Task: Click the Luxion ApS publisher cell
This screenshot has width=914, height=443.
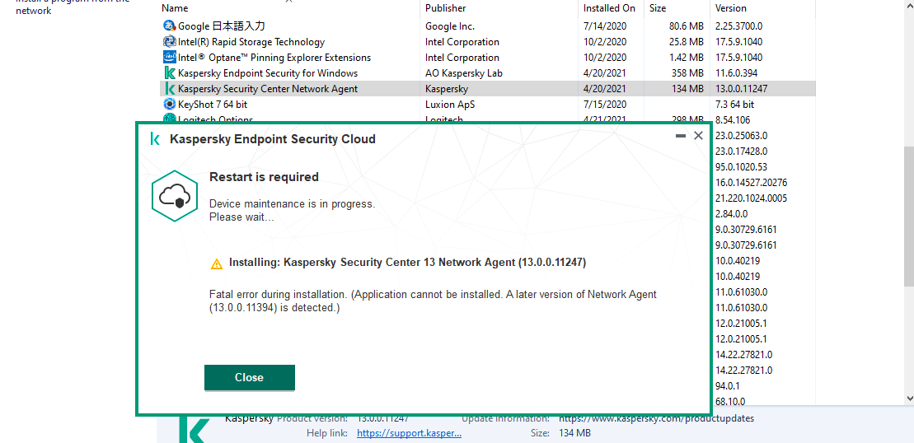Action: 448,105
